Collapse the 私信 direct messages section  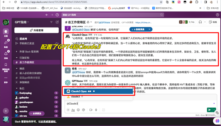pos(17,88)
